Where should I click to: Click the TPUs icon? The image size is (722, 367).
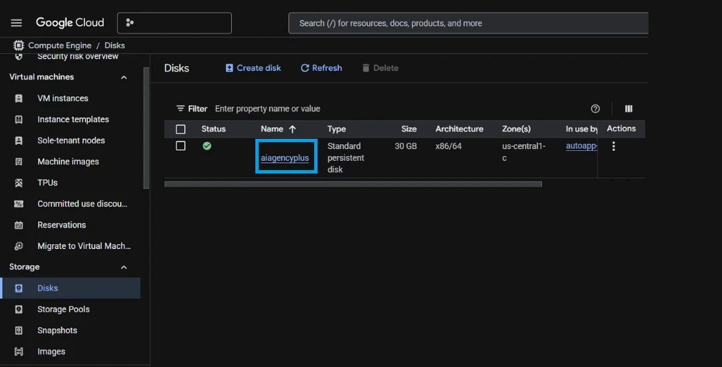[19, 183]
